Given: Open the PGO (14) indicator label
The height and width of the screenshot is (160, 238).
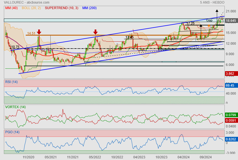Looking at the screenshot, I should point(12,132).
